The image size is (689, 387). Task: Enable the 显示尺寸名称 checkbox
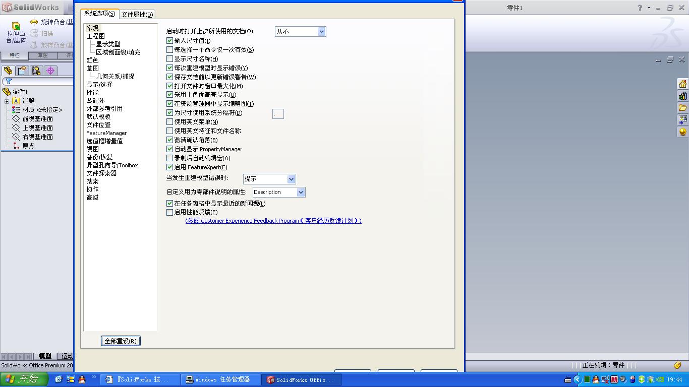169,59
